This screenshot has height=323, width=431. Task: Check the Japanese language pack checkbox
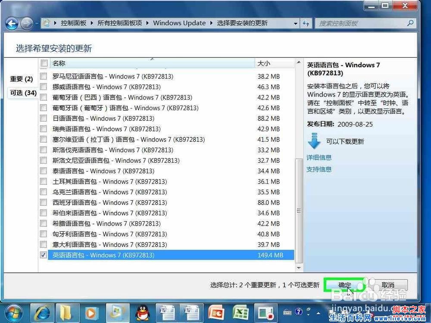coord(44,118)
